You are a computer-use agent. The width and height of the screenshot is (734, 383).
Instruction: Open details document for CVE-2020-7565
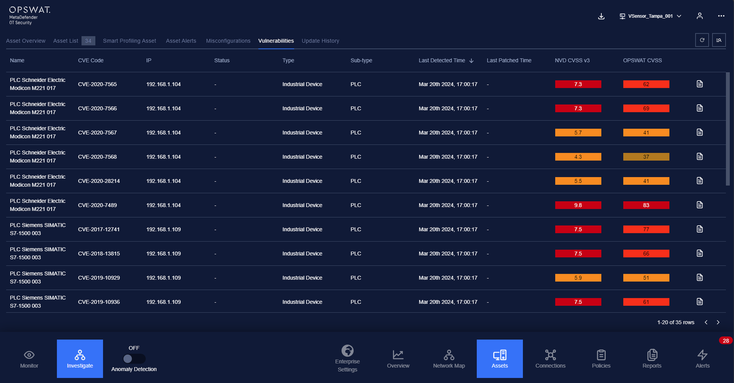click(x=700, y=84)
